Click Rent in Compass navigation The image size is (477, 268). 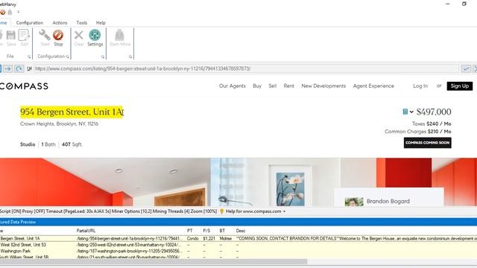point(288,86)
